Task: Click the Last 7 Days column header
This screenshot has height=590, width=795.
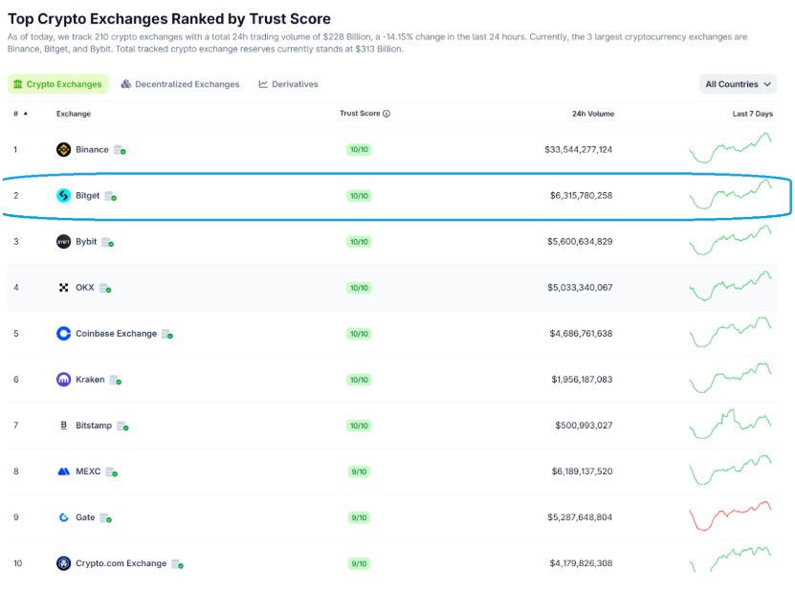Action: pyautogui.click(x=752, y=114)
